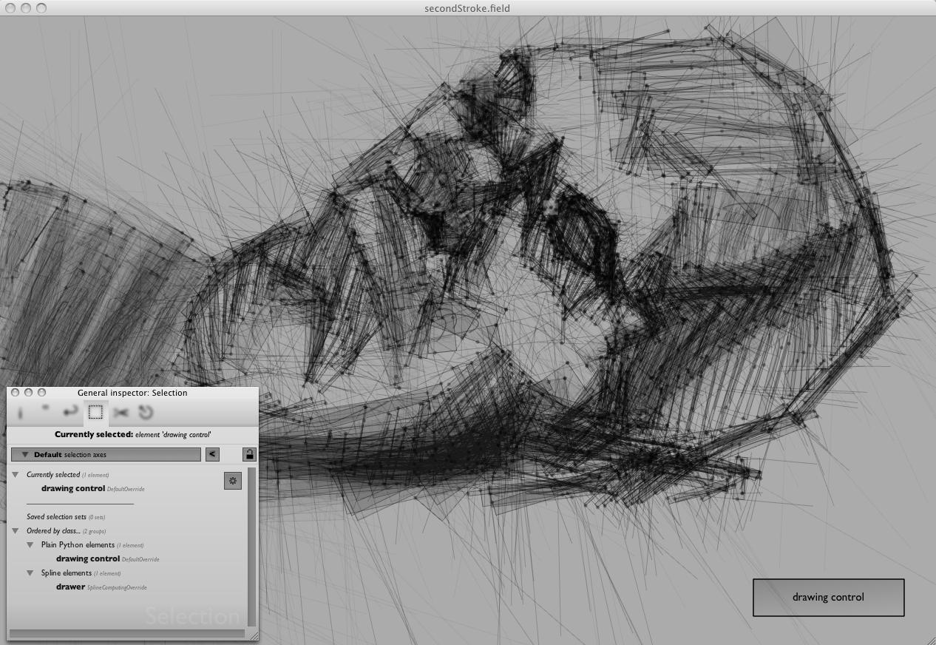Click 'Saved selection sets' entry
This screenshot has height=645, width=936.
[x=56, y=517]
